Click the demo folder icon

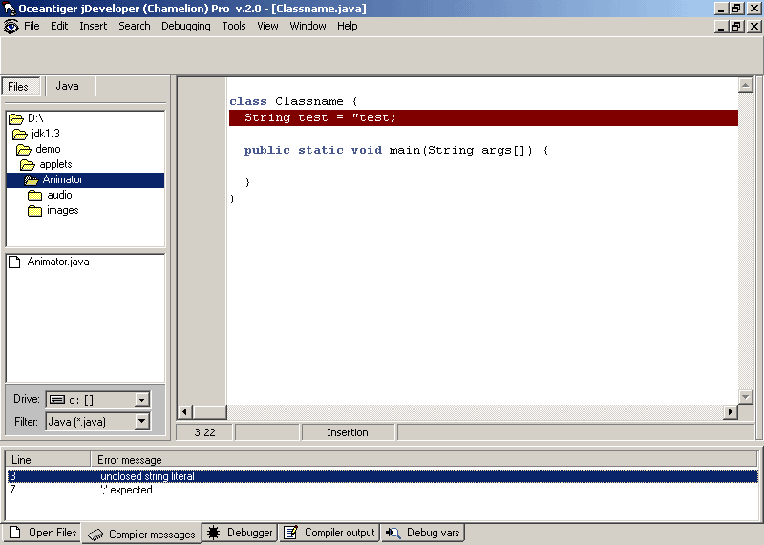pos(24,149)
